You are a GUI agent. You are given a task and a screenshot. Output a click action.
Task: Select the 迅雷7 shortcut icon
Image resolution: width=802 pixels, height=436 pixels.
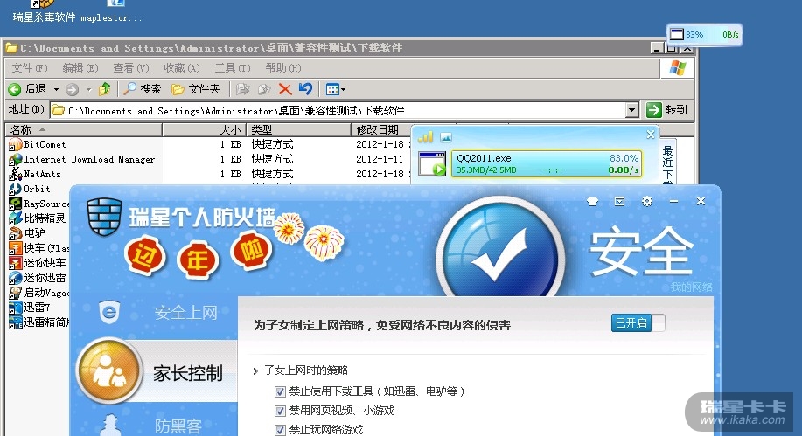16,308
